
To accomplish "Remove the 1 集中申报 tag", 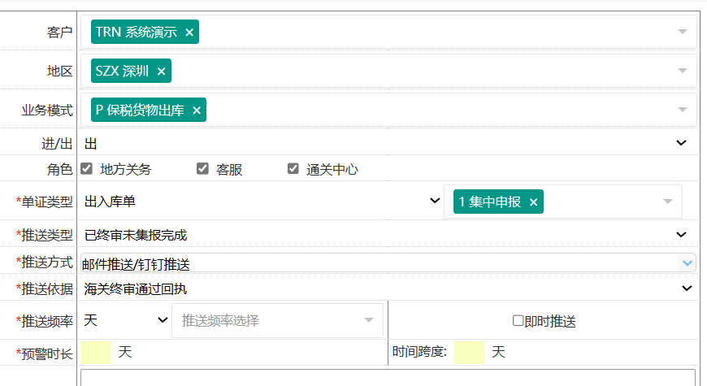I will 533,202.
